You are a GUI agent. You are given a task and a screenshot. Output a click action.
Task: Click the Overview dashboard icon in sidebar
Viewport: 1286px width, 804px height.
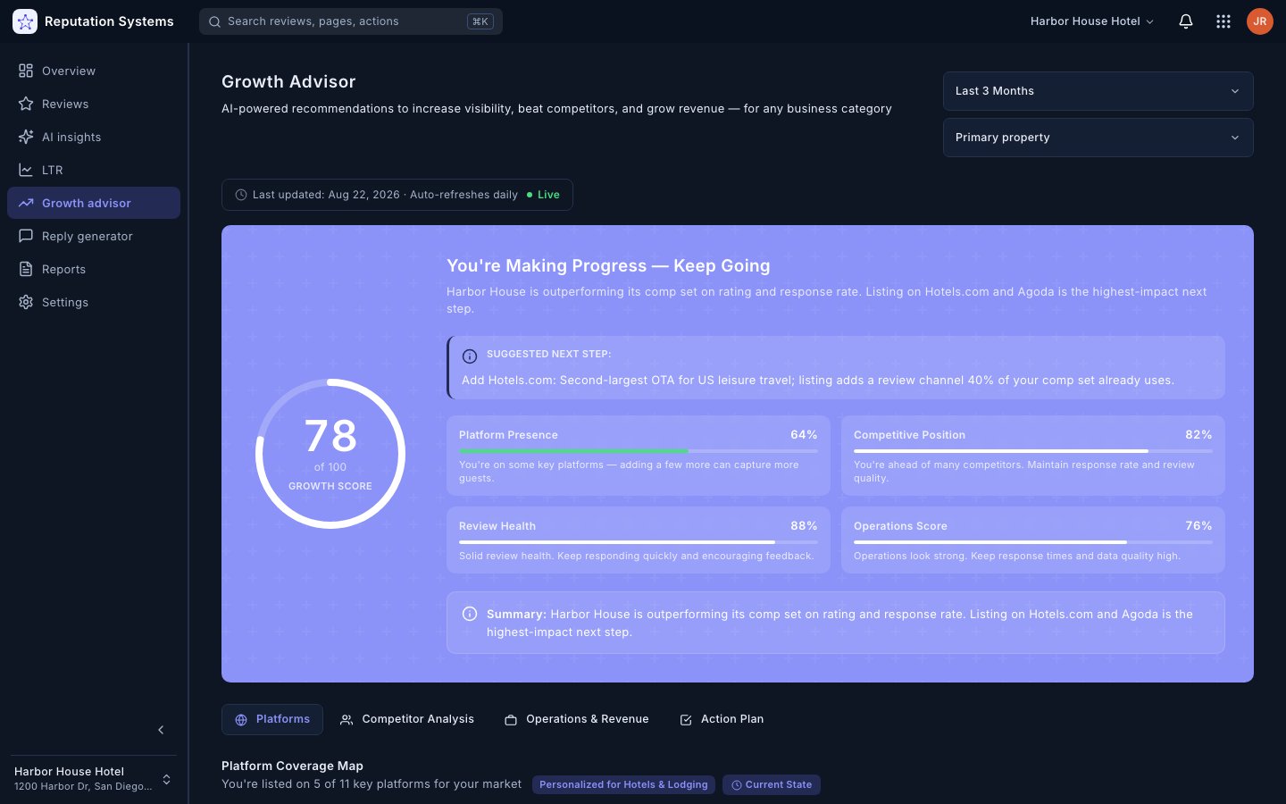[x=26, y=71]
